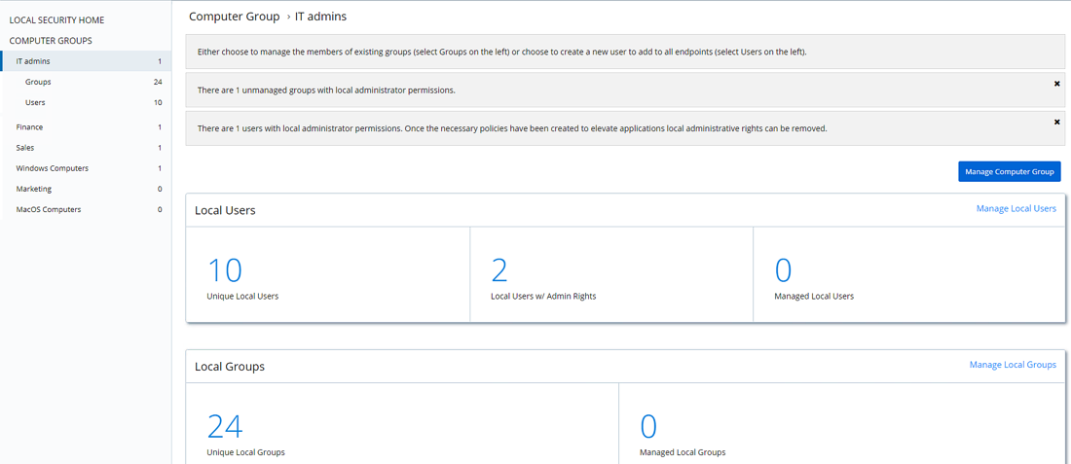This screenshot has height=464, width=1071.
Task: Click the 0 Managed Local Users count
Action: point(783,270)
